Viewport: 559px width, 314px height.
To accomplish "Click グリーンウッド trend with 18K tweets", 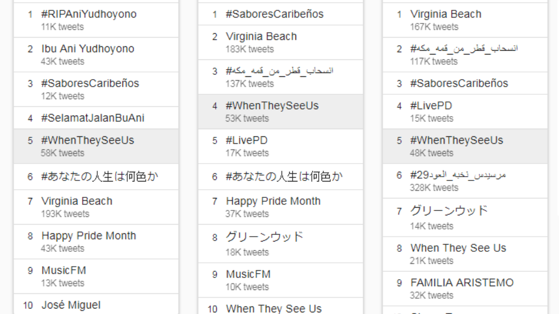I will click(x=264, y=237).
